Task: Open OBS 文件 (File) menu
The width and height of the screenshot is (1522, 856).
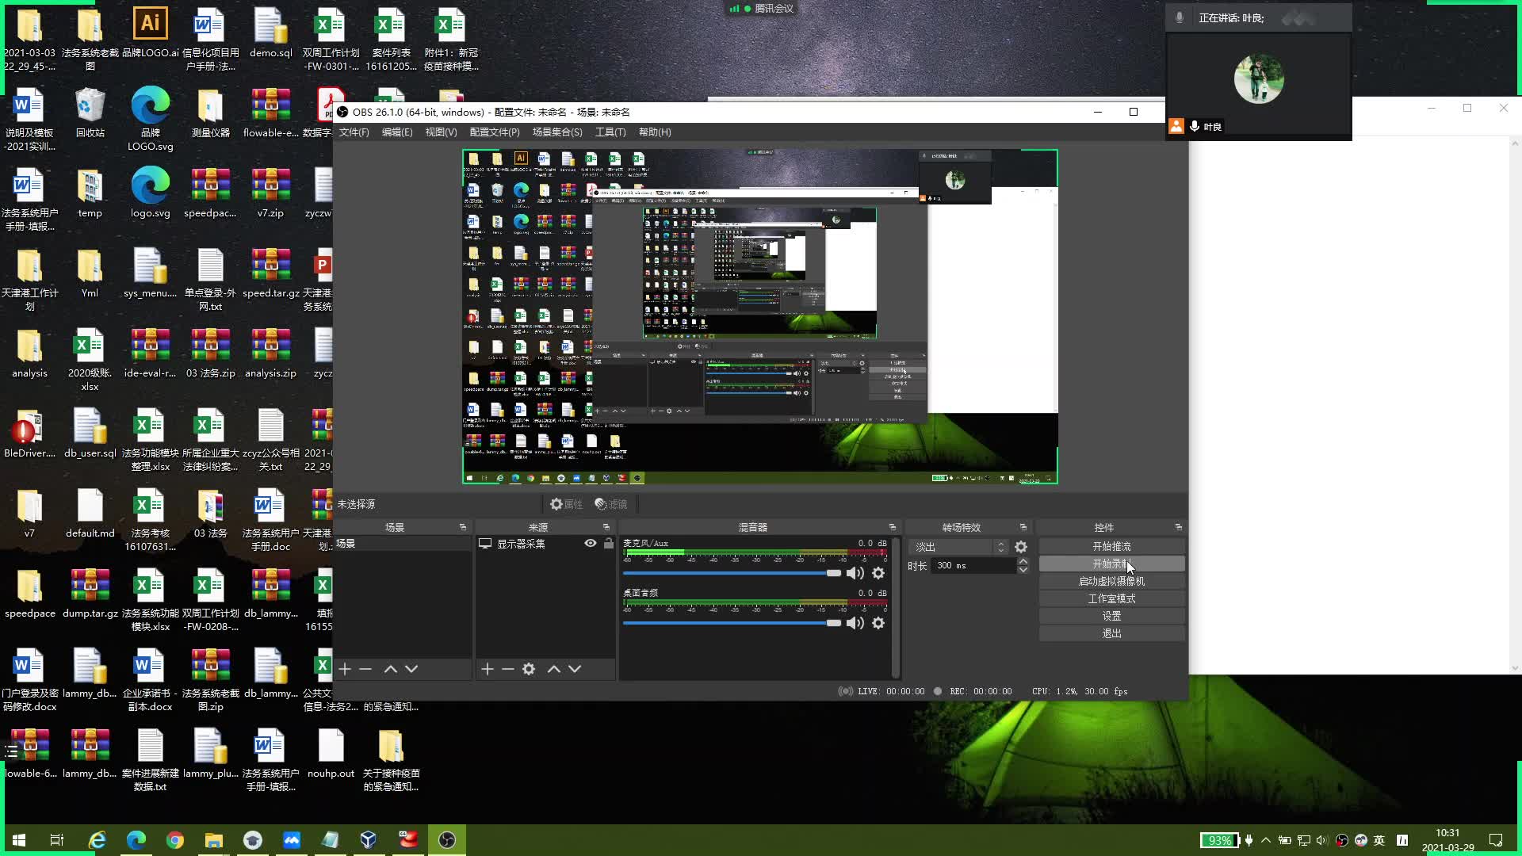Action: 354,132
